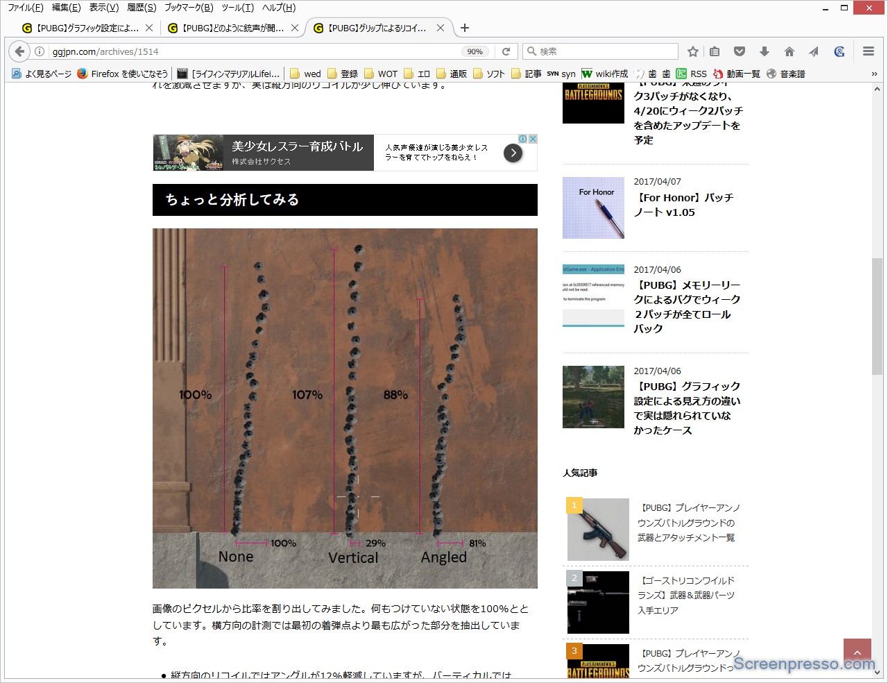The image size is (888, 683).
Task: Open the 履歴 (History) menu
Action: coord(142,8)
